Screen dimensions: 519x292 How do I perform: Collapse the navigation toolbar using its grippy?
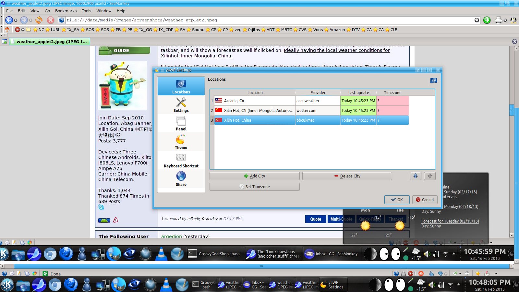(x=1, y=20)
